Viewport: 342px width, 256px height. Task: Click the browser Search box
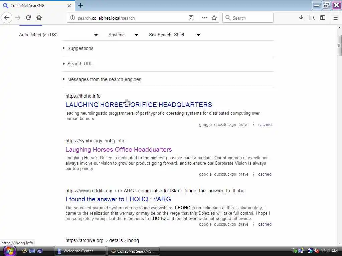tap(248, 18)
